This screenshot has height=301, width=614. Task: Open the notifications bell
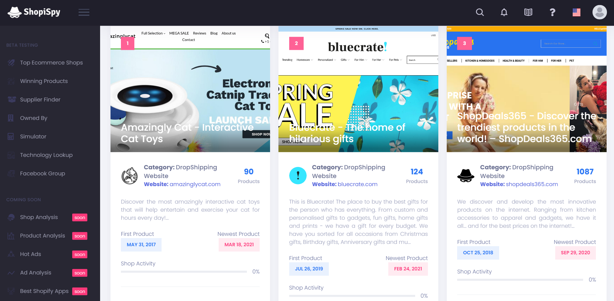click(504, 12)
